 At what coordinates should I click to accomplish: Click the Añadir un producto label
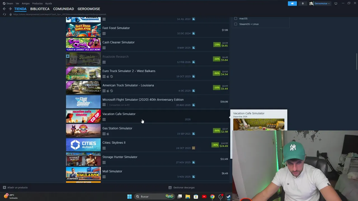(x=18, y=188)
